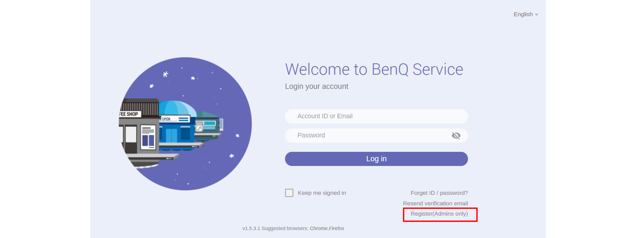628x238 pixels.
Task: Click the Login your account subtitle
Action: pos(317,86)
